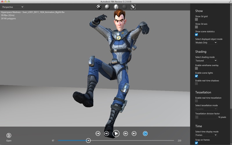Enable the Show 3d grid checkbox
The width and height of the screenshot is (232, 145).
coord(197,19)
